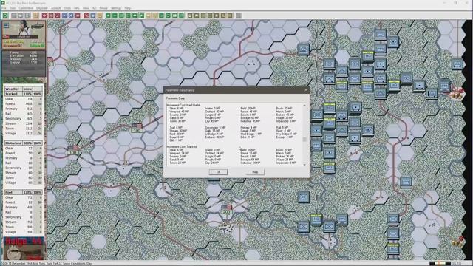Open the View menu
This screenshot has height=266, width=473.
[x=86, y=8]
